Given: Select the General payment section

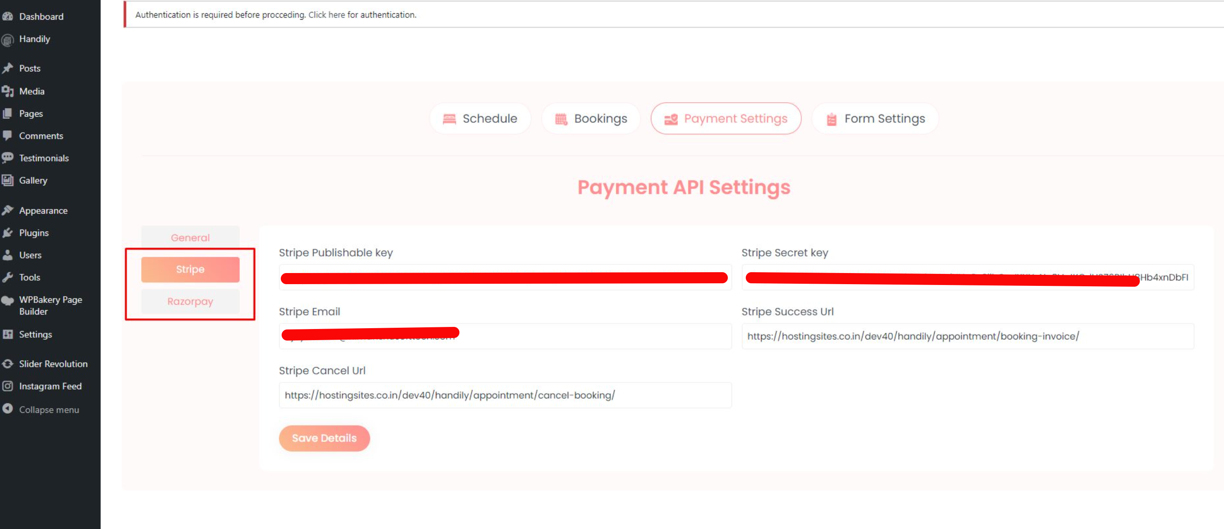Looking at the screenshot, I should point(190,238).
